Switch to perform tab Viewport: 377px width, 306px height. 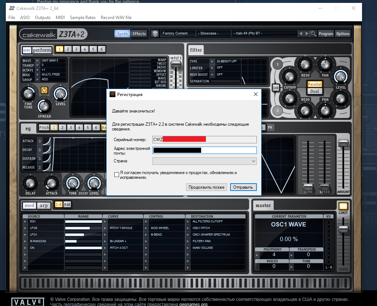point(42,50)
